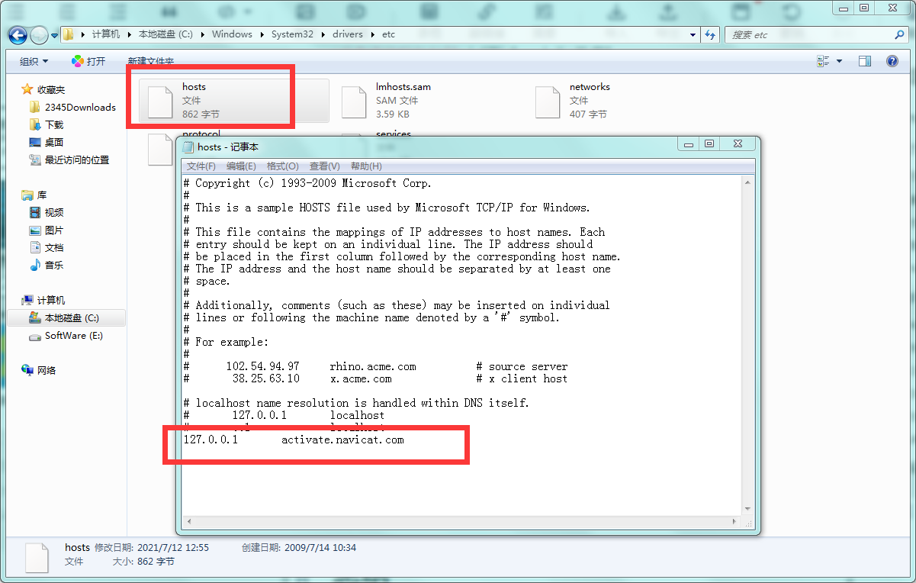The width and height of the screenshot is (916, 583).
Task: Click the 862 字节 size in details pane
Action: 155,562
